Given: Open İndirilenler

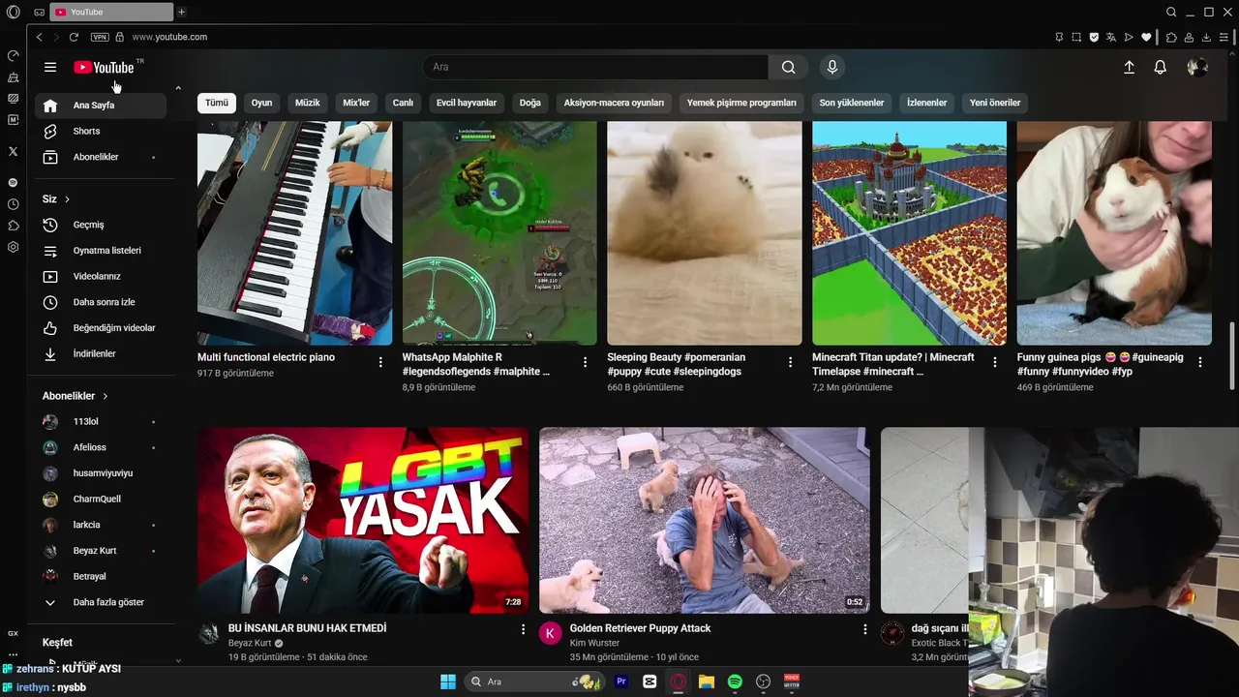Looking at the screenshot, I should 101,354.
